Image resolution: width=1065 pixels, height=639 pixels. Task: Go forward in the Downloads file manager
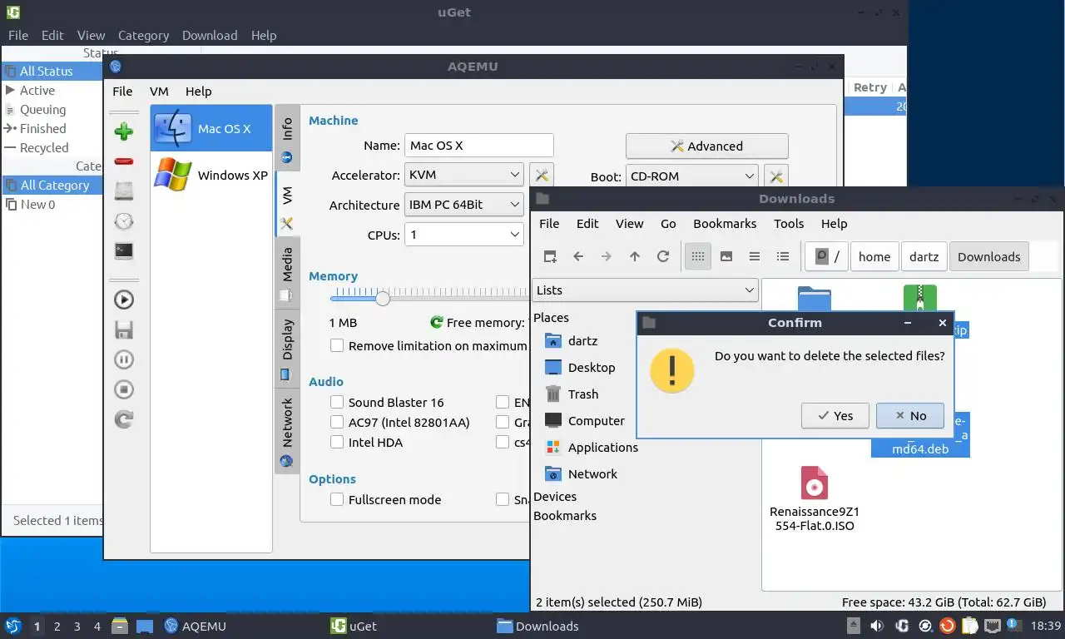pos(607,256)
